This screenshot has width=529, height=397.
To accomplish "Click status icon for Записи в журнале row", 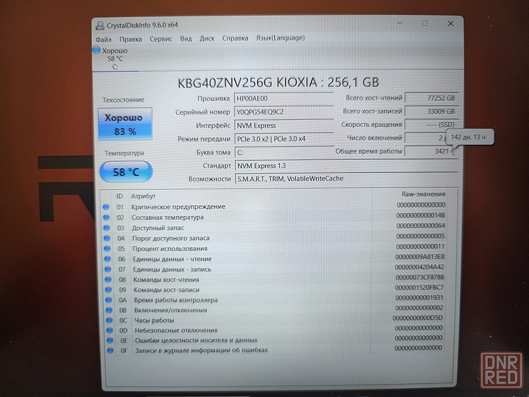I will tap(111, 350).
